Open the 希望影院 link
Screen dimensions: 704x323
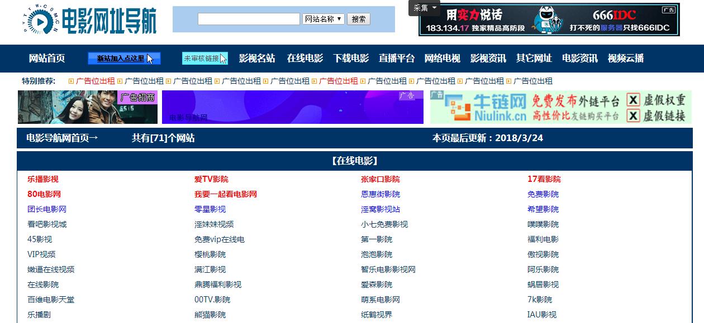(543, 209)
